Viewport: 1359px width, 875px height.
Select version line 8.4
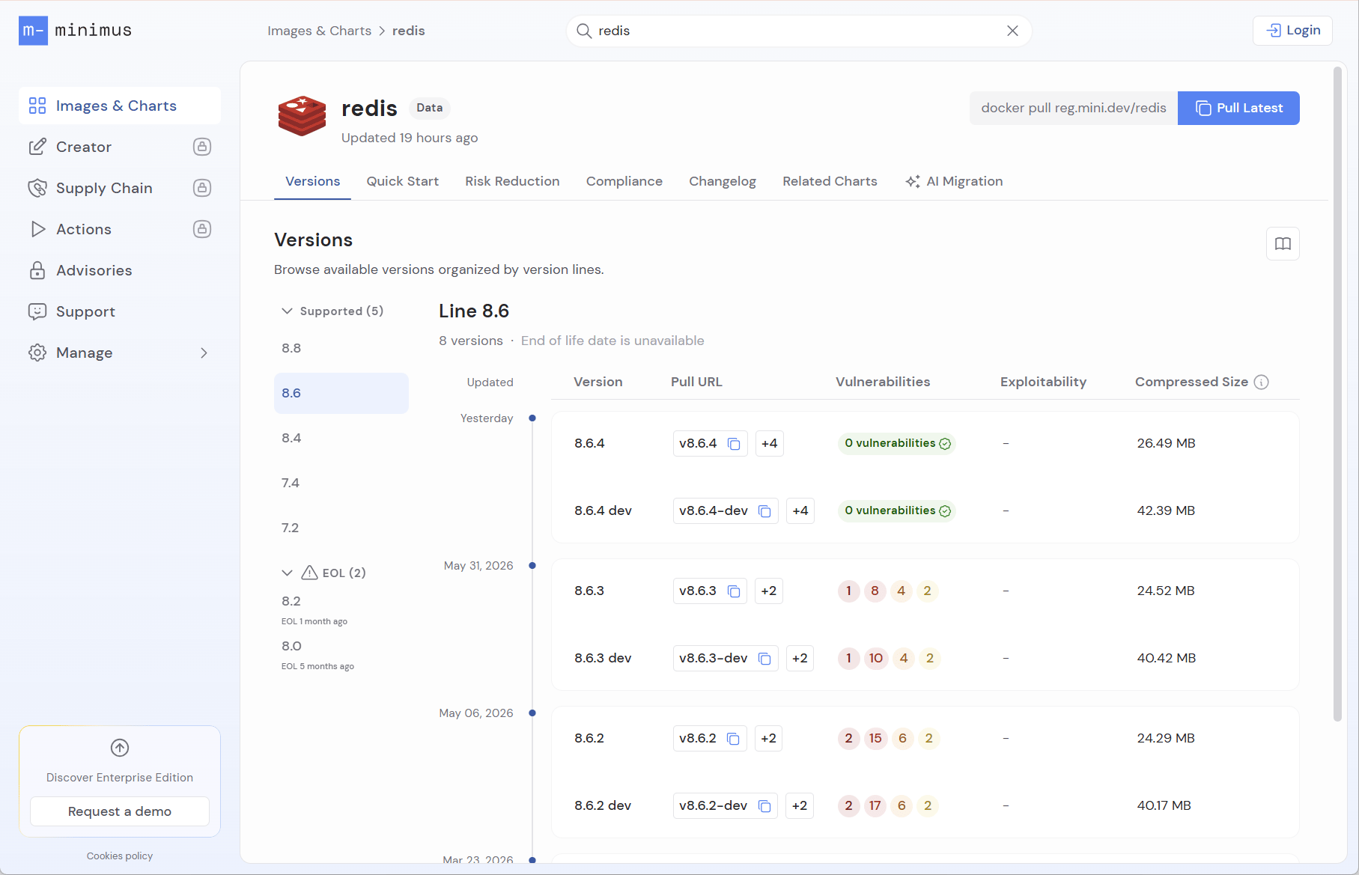341,438
